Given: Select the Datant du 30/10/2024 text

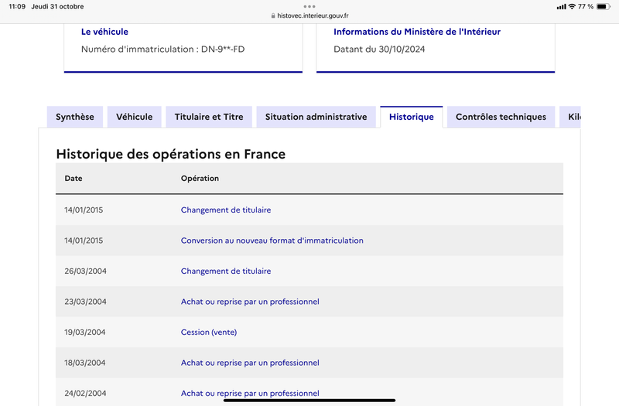Looking at the screenshot, I should point(379,49).
